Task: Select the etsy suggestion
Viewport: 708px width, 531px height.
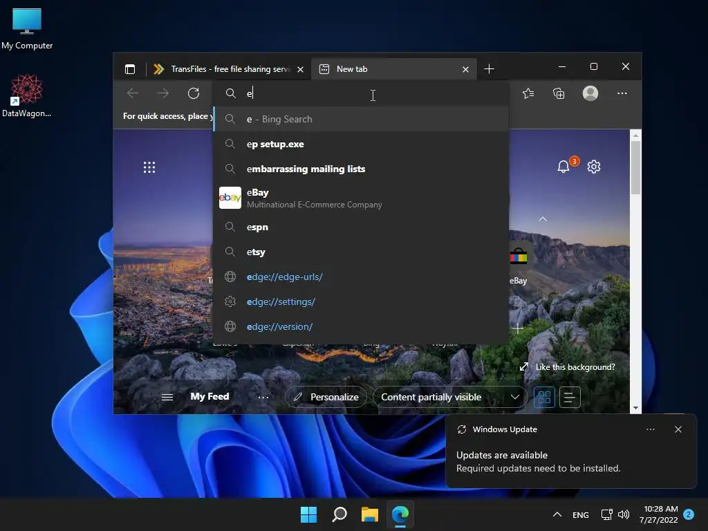Action: coord(361,252)
